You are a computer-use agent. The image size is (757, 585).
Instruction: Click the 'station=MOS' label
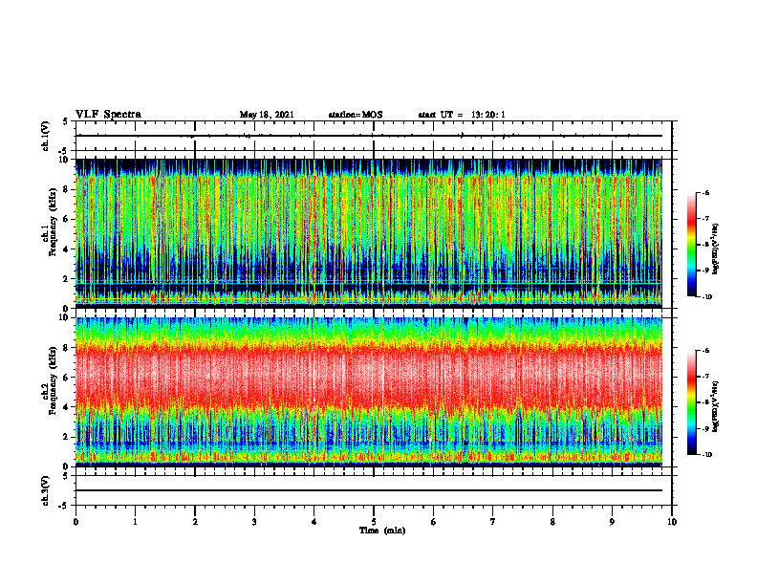tap(356, 115)
